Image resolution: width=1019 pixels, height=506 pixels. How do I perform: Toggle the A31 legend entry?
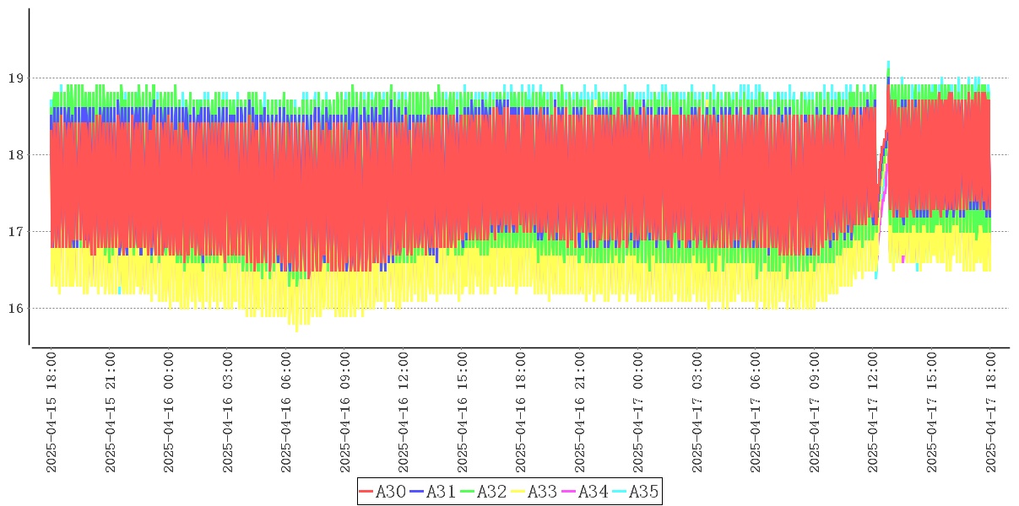pyautogui.click(x=433, y=491)
